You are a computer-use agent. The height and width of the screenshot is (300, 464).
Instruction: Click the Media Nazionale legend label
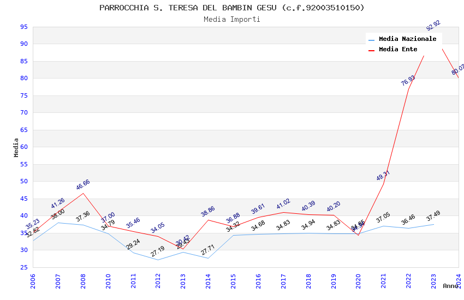(x=407, y=39)
